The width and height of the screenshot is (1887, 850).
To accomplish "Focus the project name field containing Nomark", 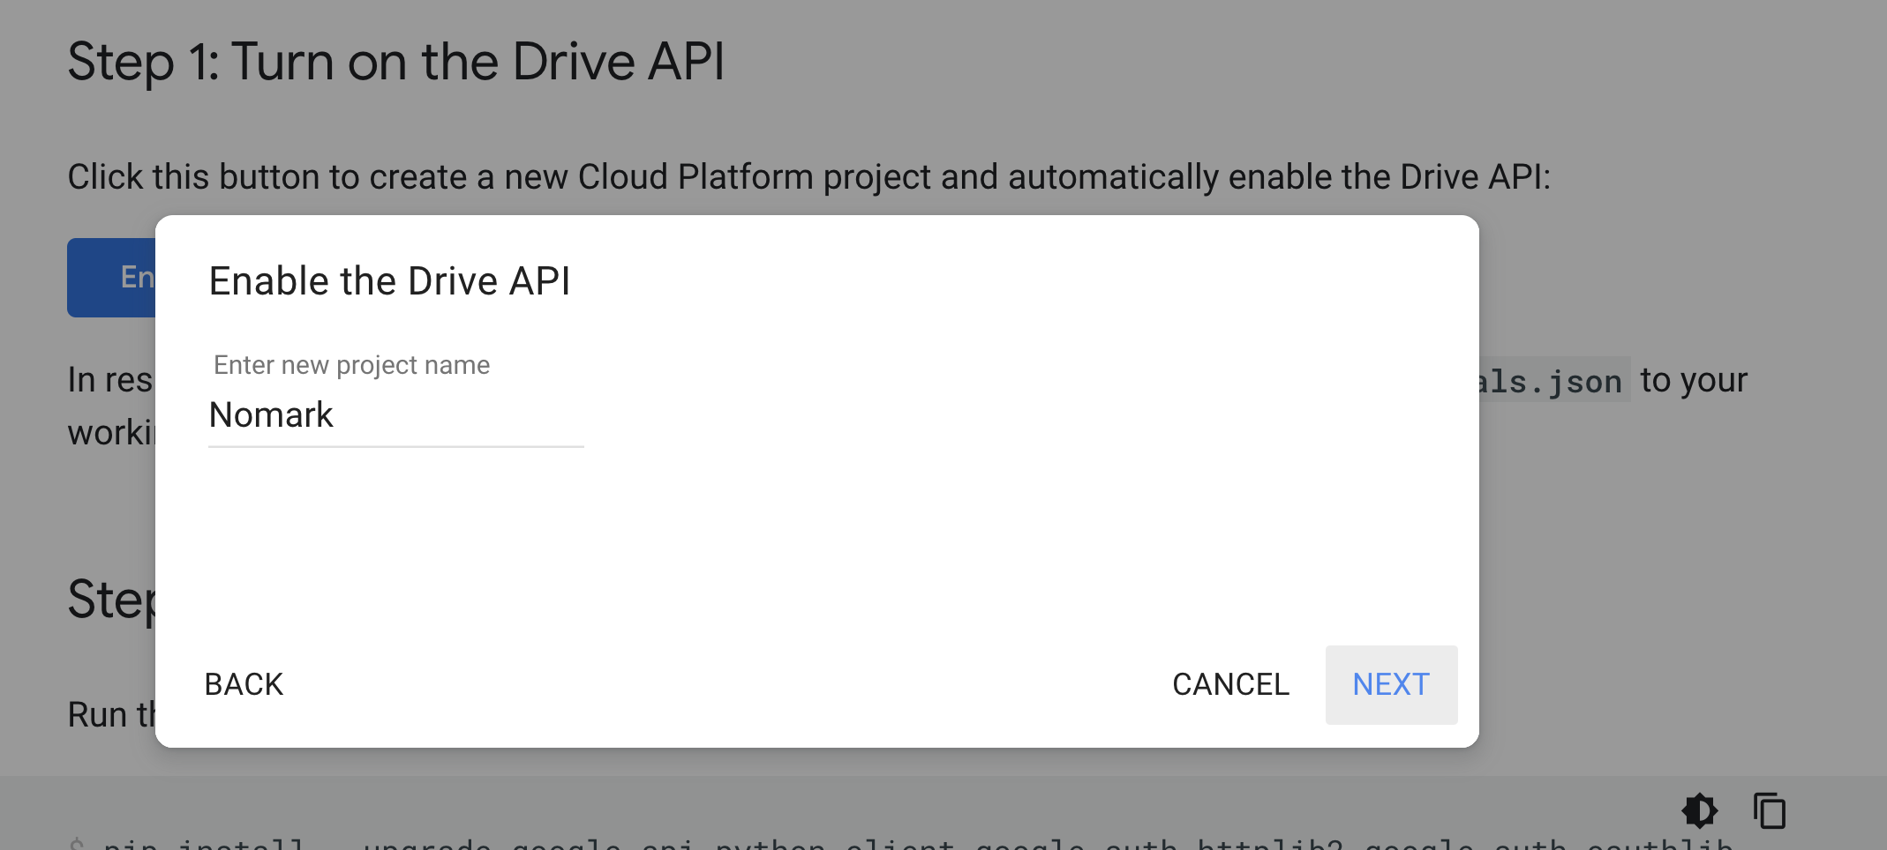I will coord(396,415).
